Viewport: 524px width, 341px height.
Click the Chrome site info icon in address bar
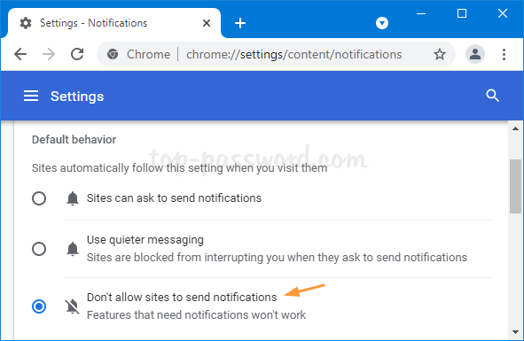coord(113,54)
